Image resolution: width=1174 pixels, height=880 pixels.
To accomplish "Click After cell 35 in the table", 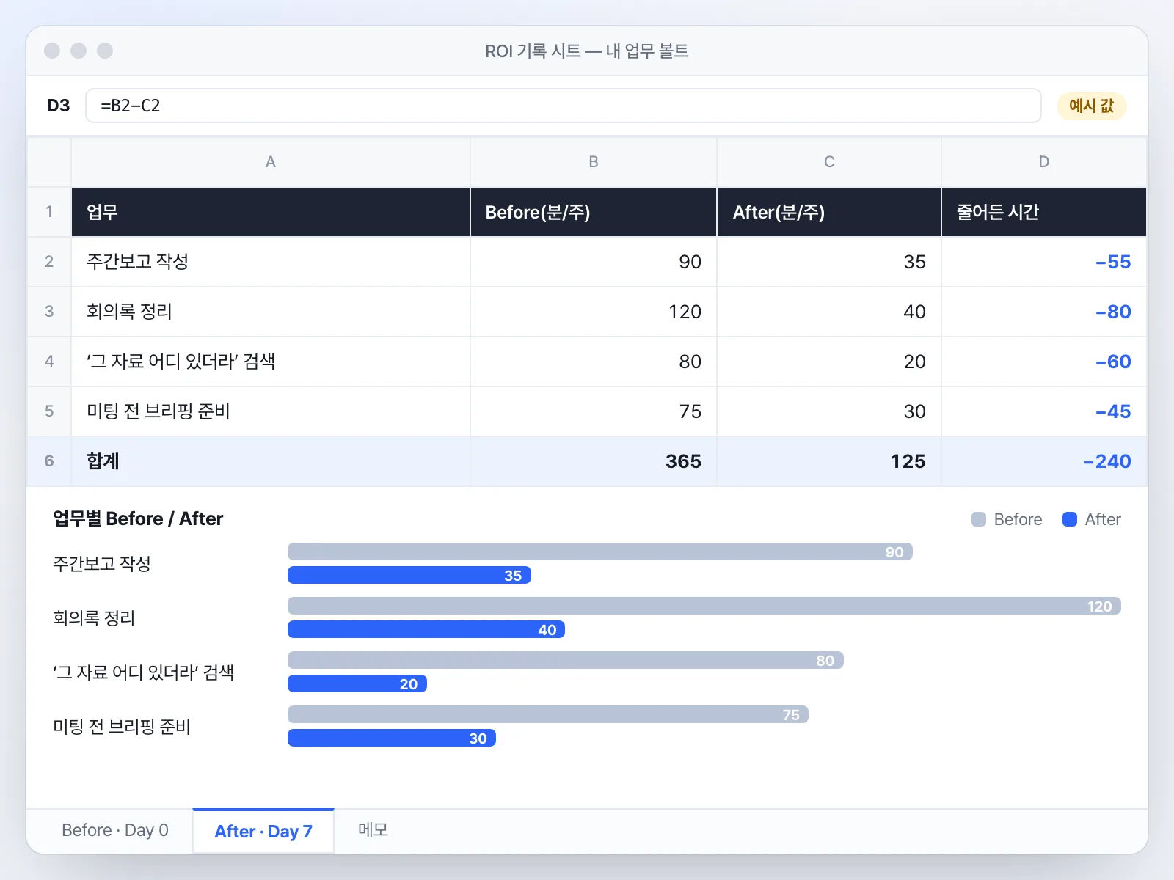I will click(x=829, y=262).
